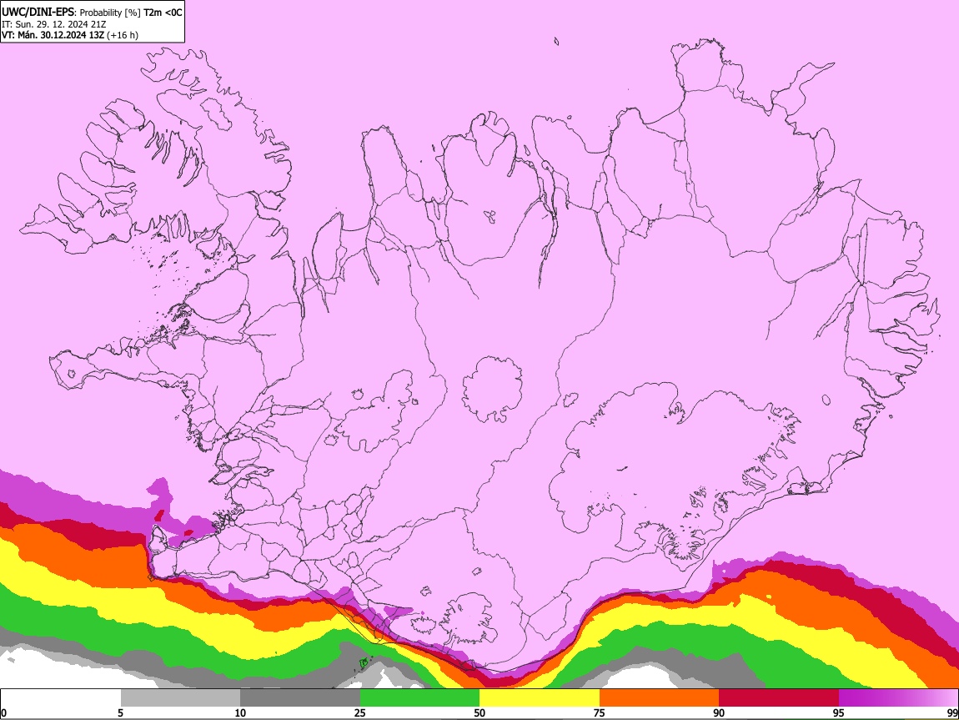The image size is (959, 720).
Task: Click the legend value '10'
Action: [x=240, y=713]
